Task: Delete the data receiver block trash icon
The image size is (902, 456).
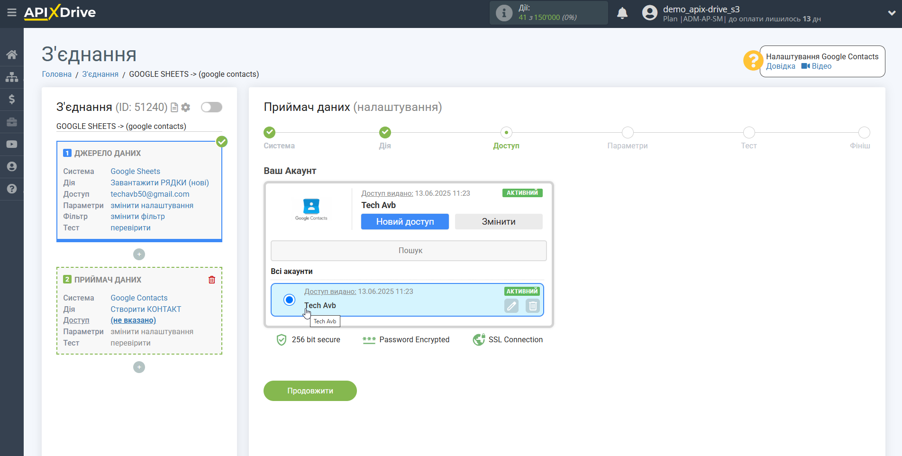Action: point(212,280)
